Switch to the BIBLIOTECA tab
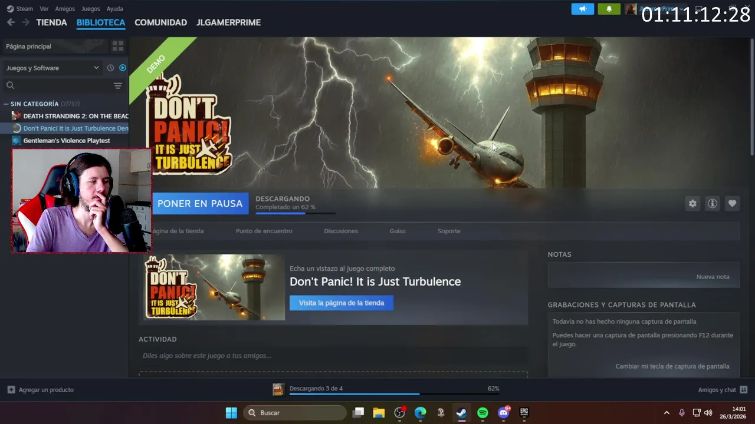Screen dimensions: 755x424 pos(101,22)
